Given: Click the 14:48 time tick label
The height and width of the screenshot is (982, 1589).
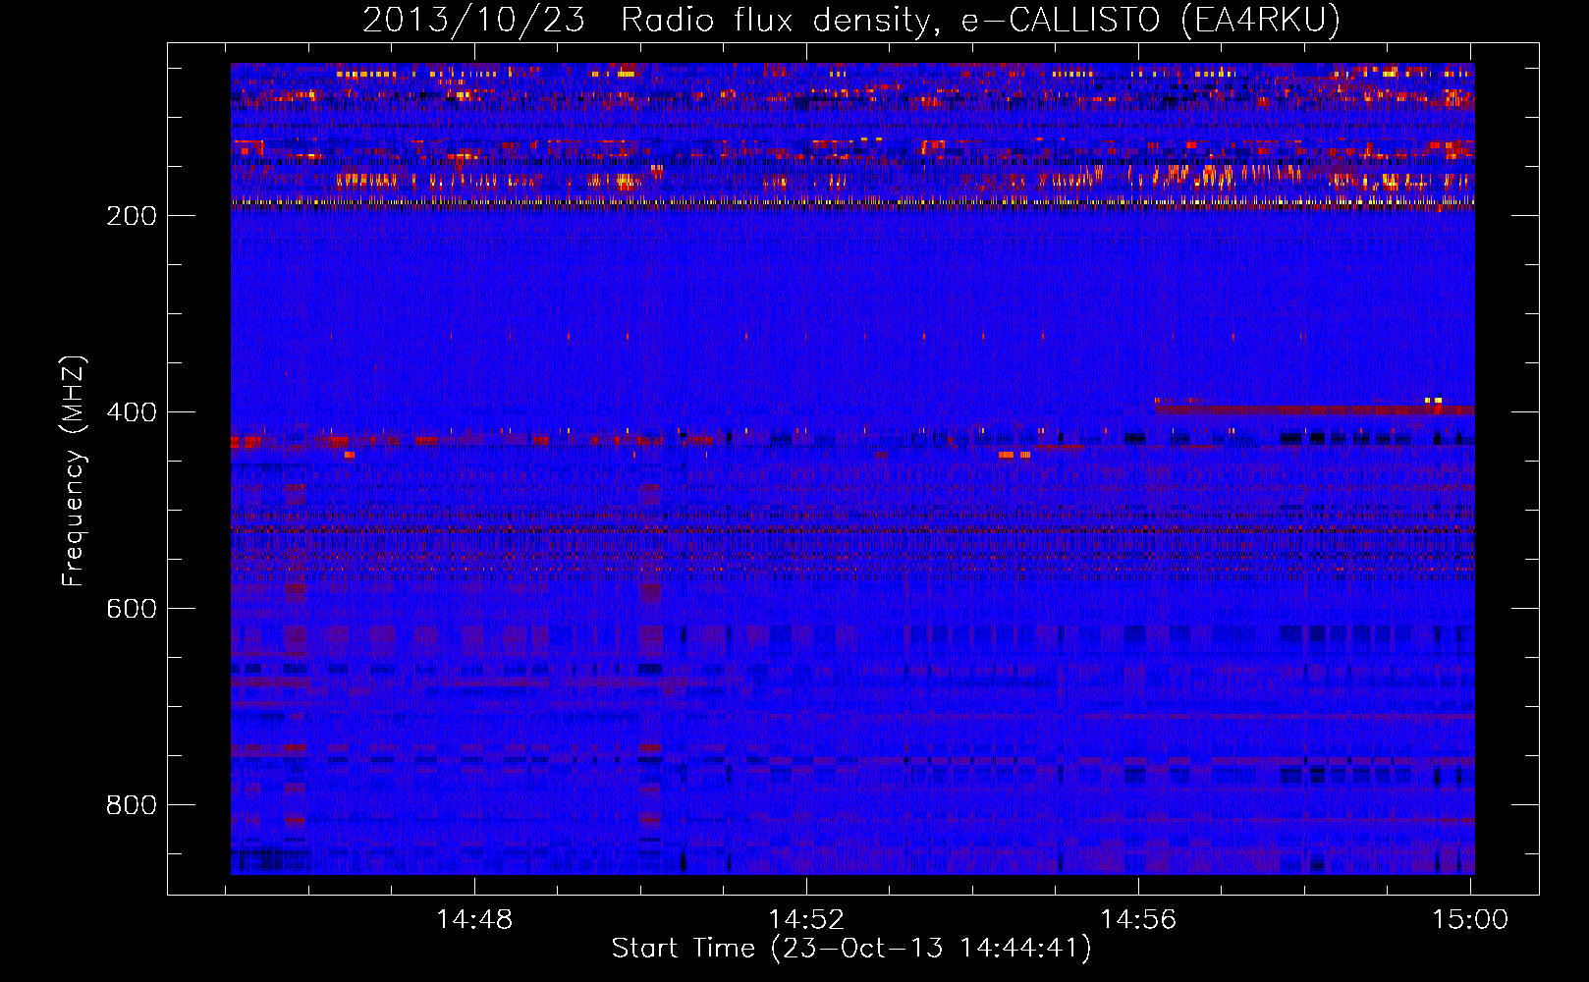Looking at the screenshot, I should (x=474, y=920).
